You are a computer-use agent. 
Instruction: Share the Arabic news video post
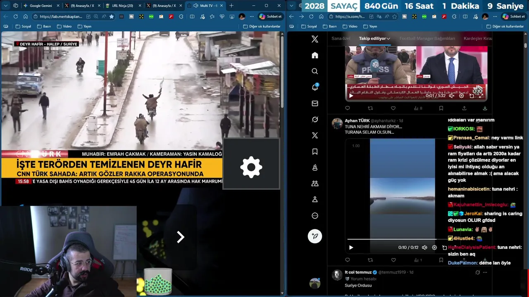(464, 108)
